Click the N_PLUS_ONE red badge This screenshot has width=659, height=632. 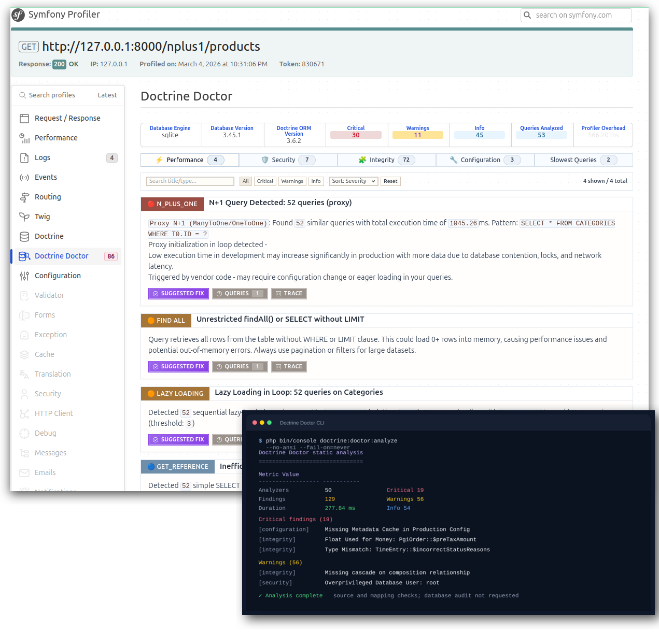tap(172, 204)
